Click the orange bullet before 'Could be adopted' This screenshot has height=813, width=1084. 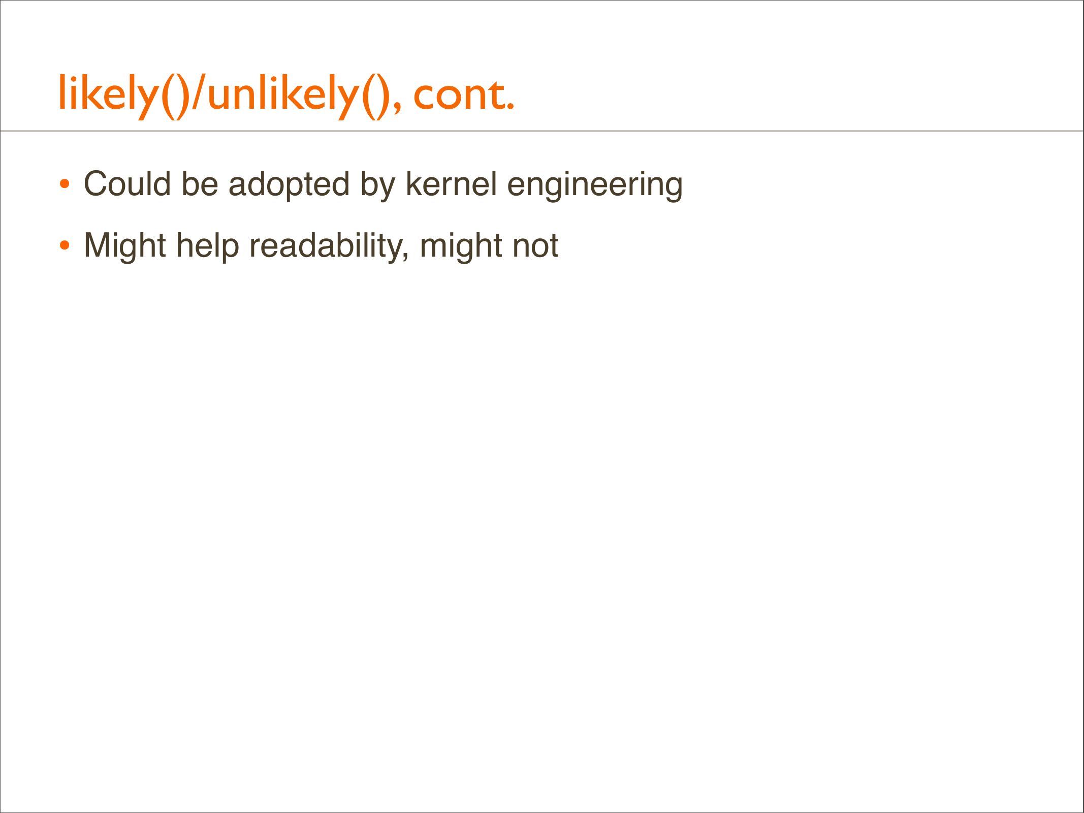(64, 184)
